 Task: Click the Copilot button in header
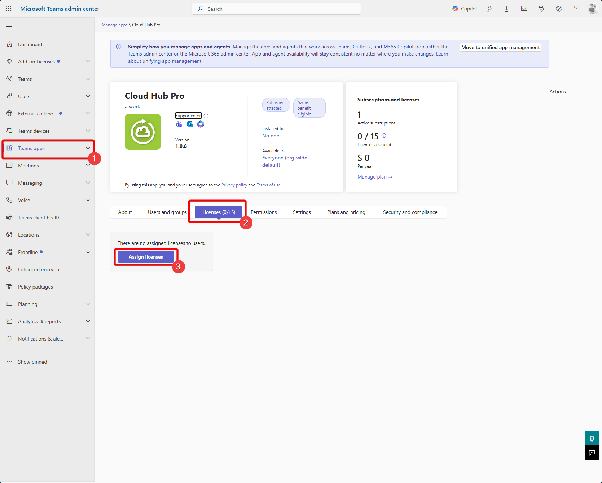(x=465, y=9)
